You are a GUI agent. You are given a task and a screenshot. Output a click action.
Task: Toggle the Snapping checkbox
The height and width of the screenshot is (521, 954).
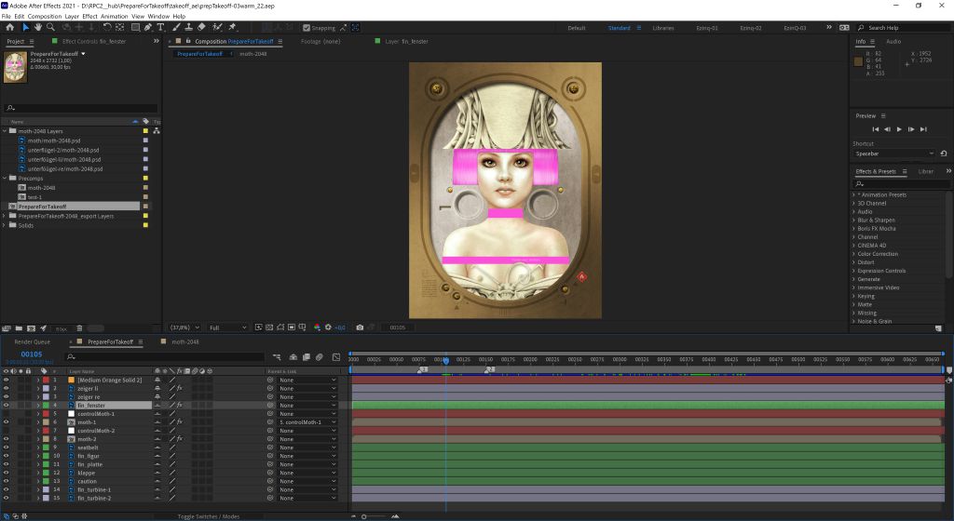(306, 28)
